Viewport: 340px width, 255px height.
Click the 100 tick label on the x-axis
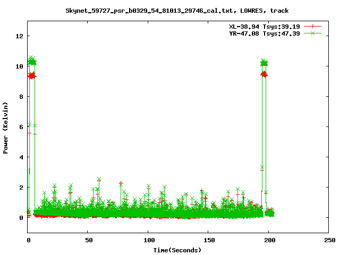[x=148, y=240]
